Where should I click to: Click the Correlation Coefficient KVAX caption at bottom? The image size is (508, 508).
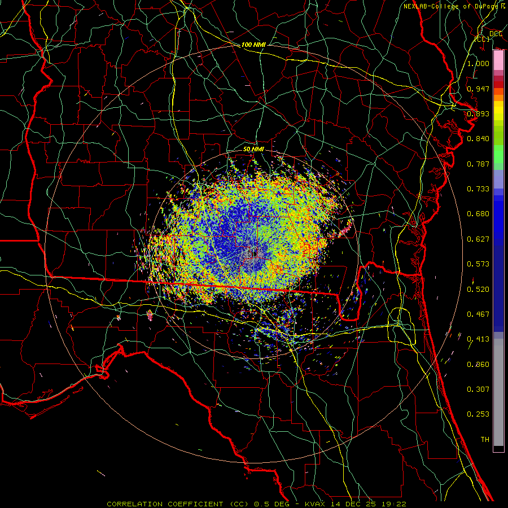click(256, 504)
